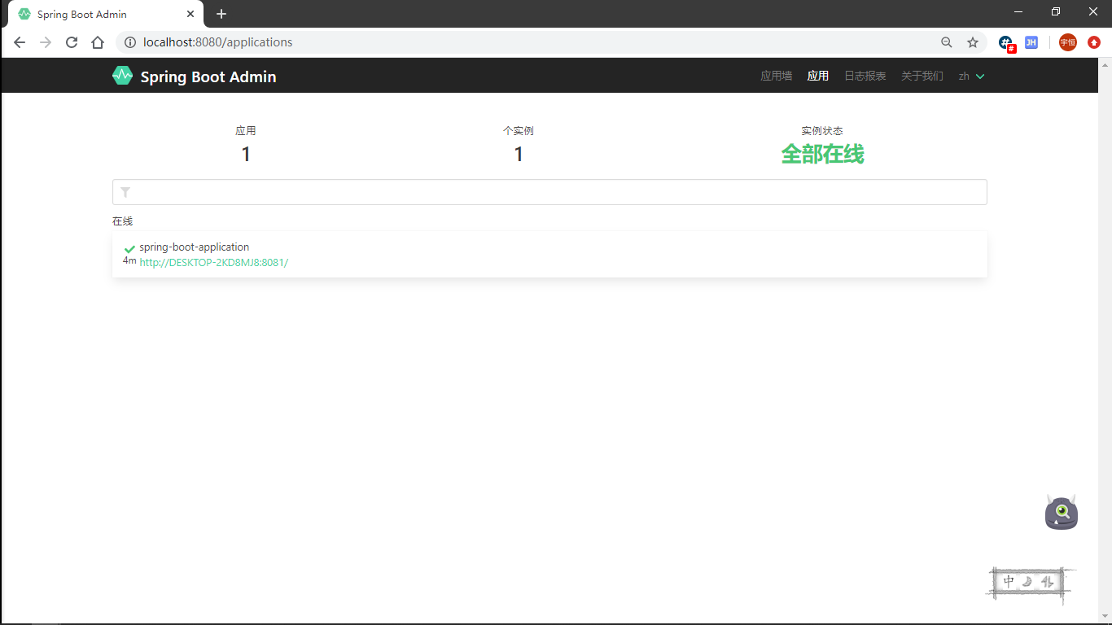Click the green checkmark next to spring-boot-application

pos(129,248)
